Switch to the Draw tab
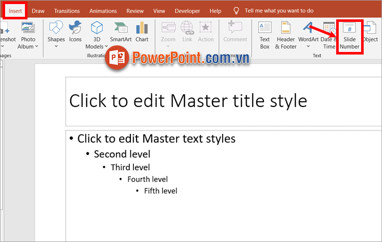The height and width of the screenshot is (242, 382). tap(38, 11)
